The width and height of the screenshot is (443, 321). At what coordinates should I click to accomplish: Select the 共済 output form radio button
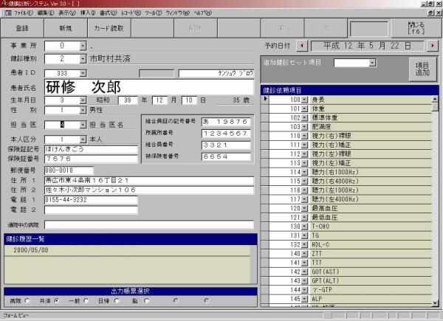pos(57,300)
